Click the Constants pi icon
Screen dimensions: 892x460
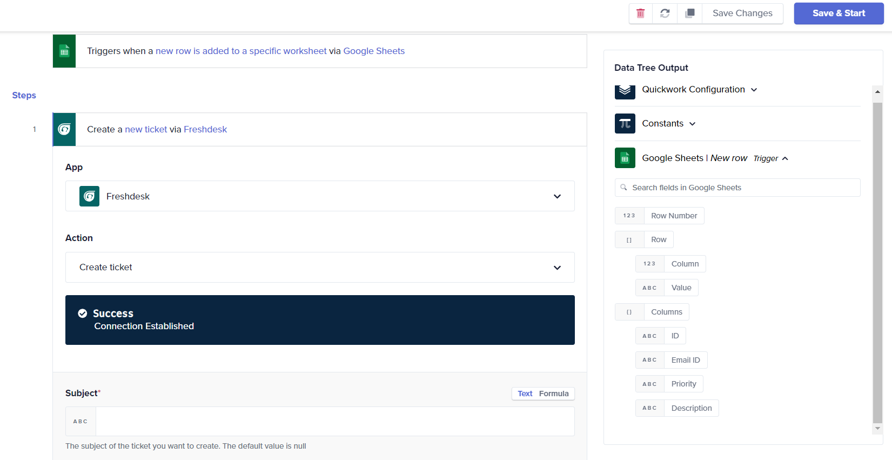[x=625, y=123]
